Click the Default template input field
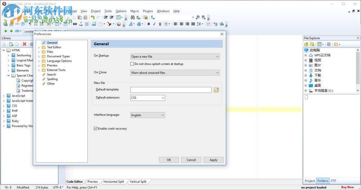Screen dimensions: 361x190 (171, 90)
